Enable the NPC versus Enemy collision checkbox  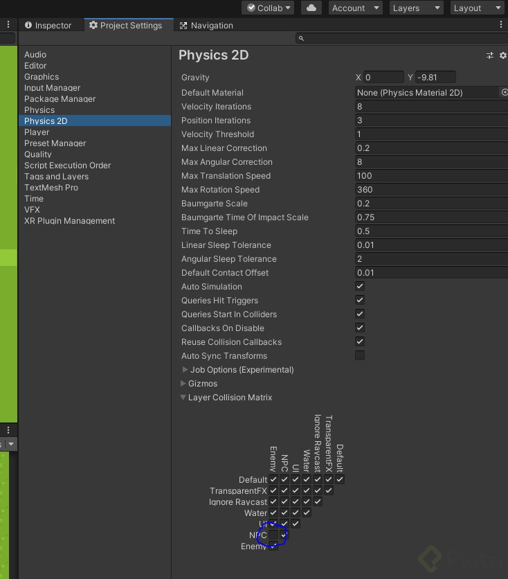pyautogui.click(x=273, y=535)
